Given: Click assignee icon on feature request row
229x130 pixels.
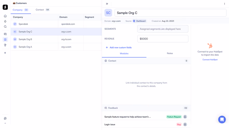Looking at the screenshot, I should pyautogui.click(x=185, y=117).
